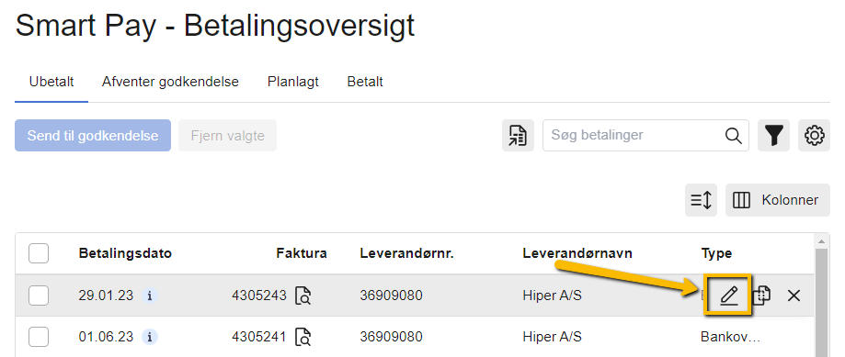This screenshot has width=845, height=357.
Task: Show info for payment date 01.06.23
Action: 150,337
